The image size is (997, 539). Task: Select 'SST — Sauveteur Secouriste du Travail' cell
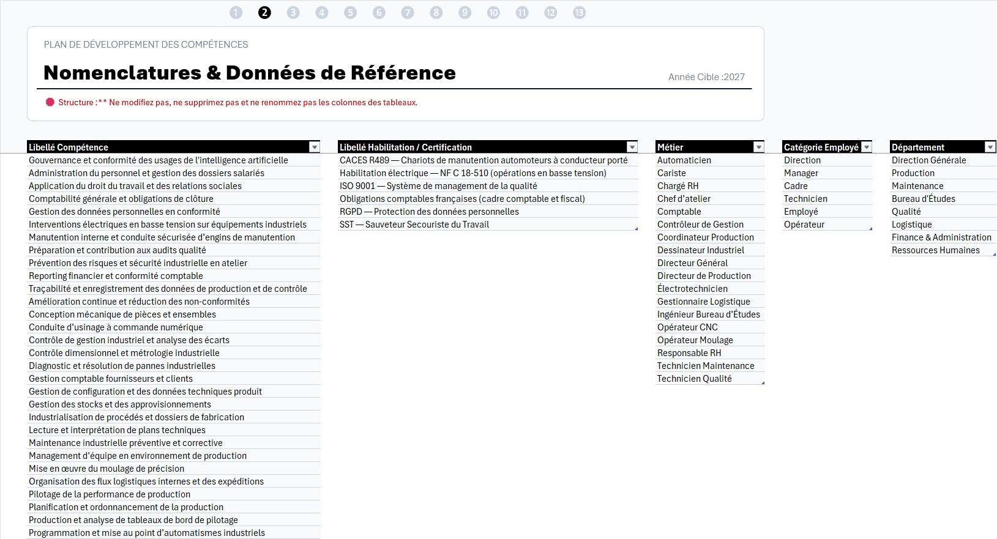pyautogui.click(x=488, y=225)
